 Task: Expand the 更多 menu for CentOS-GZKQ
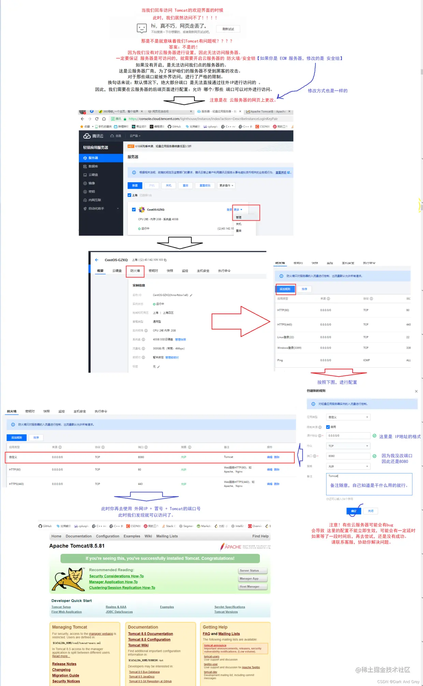point(238,210)
